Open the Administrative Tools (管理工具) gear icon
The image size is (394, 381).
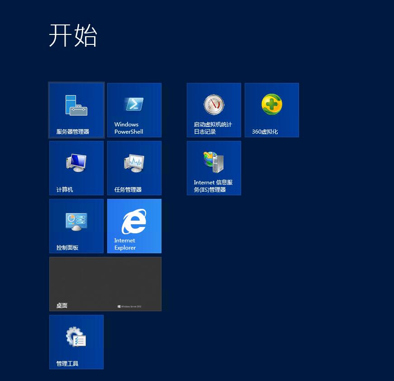76,337
